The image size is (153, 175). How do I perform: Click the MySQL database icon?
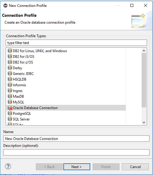point(10,102)
